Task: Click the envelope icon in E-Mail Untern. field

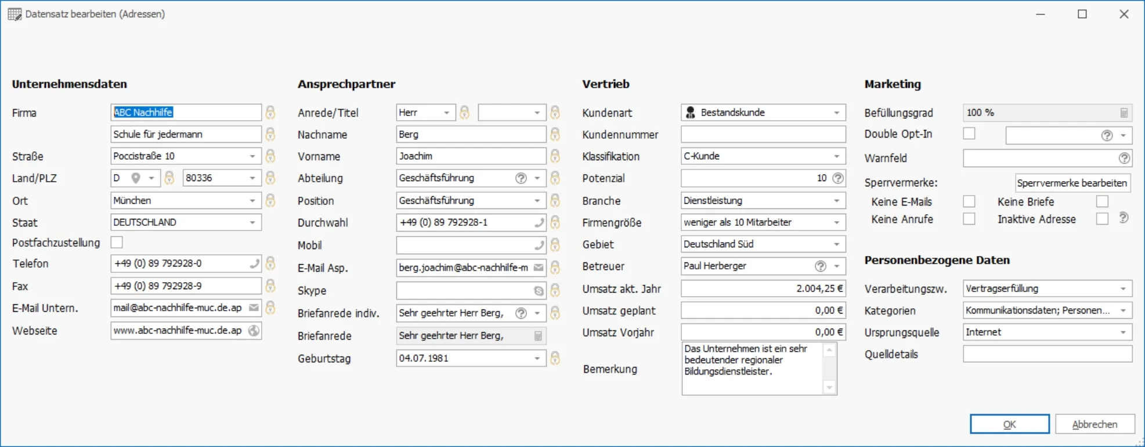Action: (x=254, y=308)
